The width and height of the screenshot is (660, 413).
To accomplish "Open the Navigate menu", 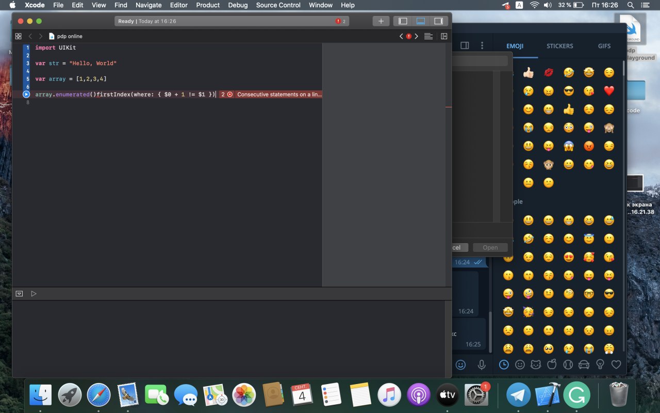I will [x=148, y=5].
